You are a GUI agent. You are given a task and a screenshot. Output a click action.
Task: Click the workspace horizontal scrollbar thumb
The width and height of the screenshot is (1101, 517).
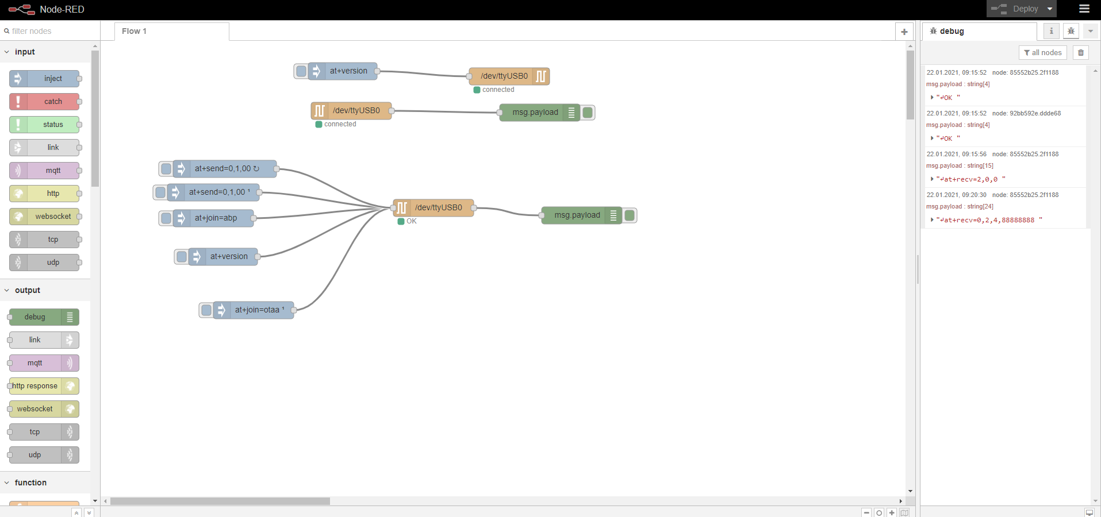(x=220, y=501)
